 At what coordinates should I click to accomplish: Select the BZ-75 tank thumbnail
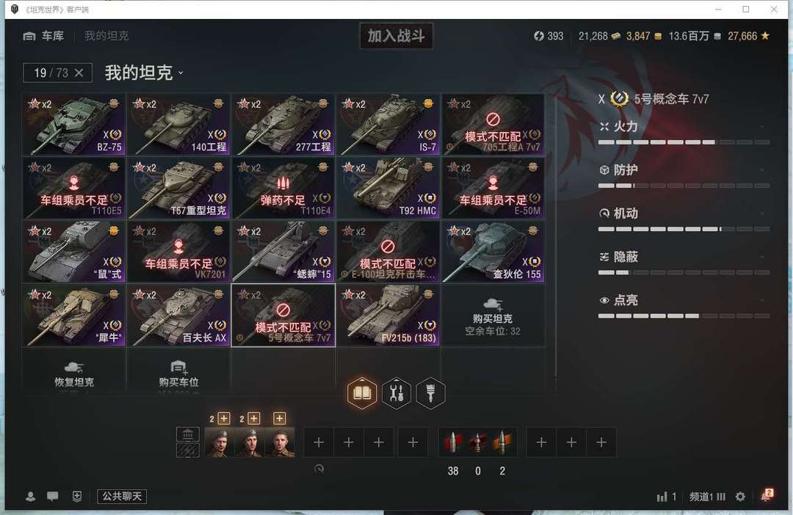pos(74,124)
